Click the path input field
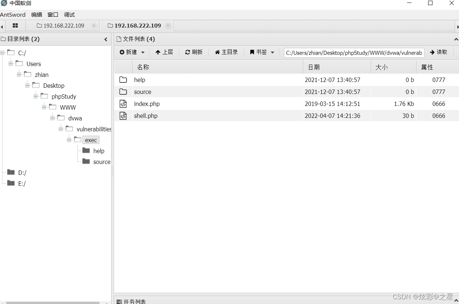 [x=354, y=53]
